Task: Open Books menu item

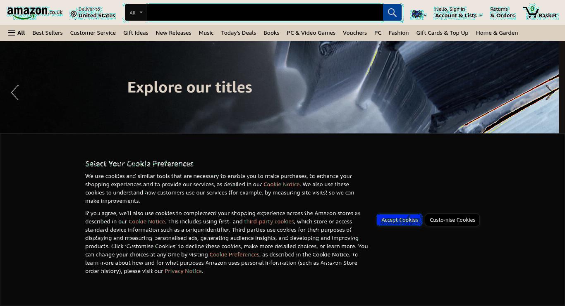Action: [x=271, y=33]
